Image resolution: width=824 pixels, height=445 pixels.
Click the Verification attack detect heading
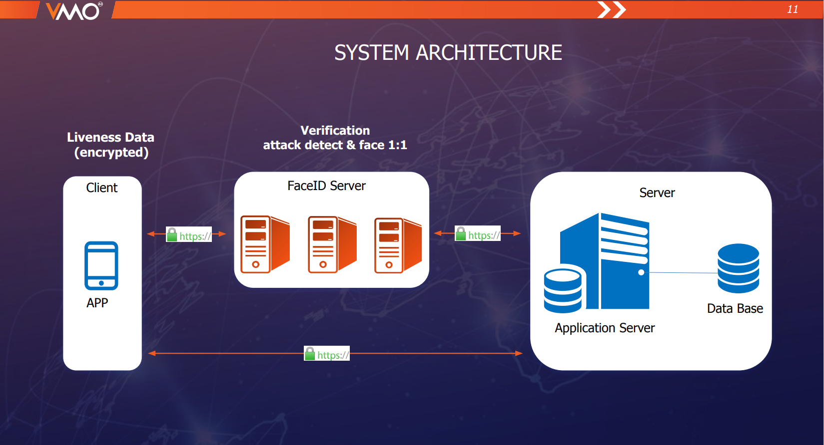coord(335,138)
